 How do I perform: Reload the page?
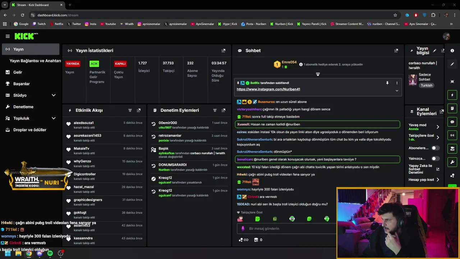pyautogui.click(x=22, y=15)
